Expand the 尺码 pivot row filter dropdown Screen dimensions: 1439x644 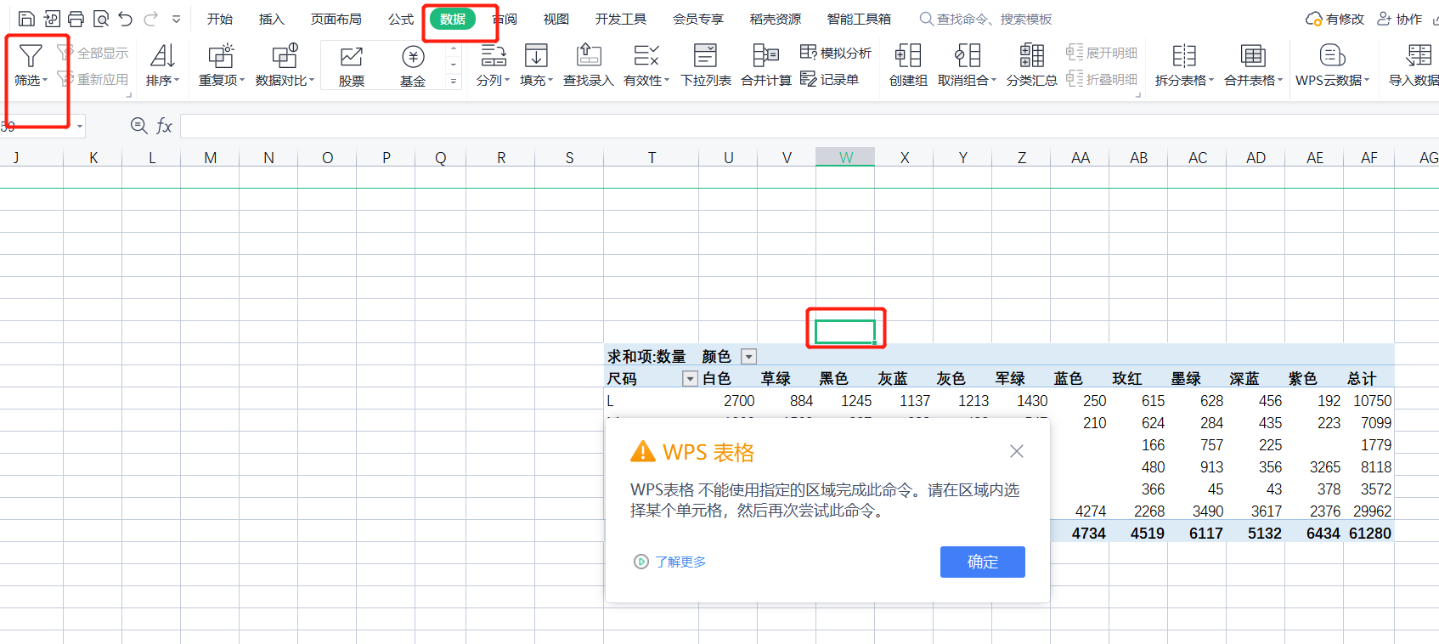[690, 379]
